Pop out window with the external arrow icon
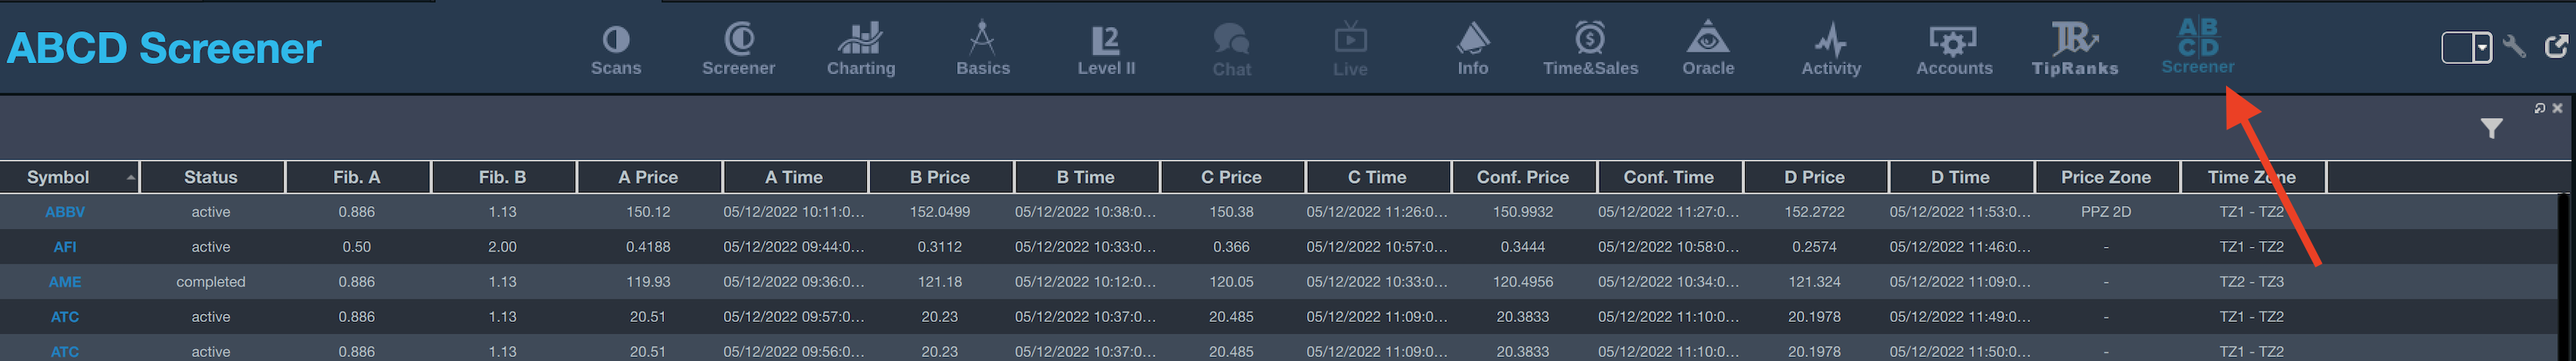Screen dimensions: 2576x361 (2556, 46)
